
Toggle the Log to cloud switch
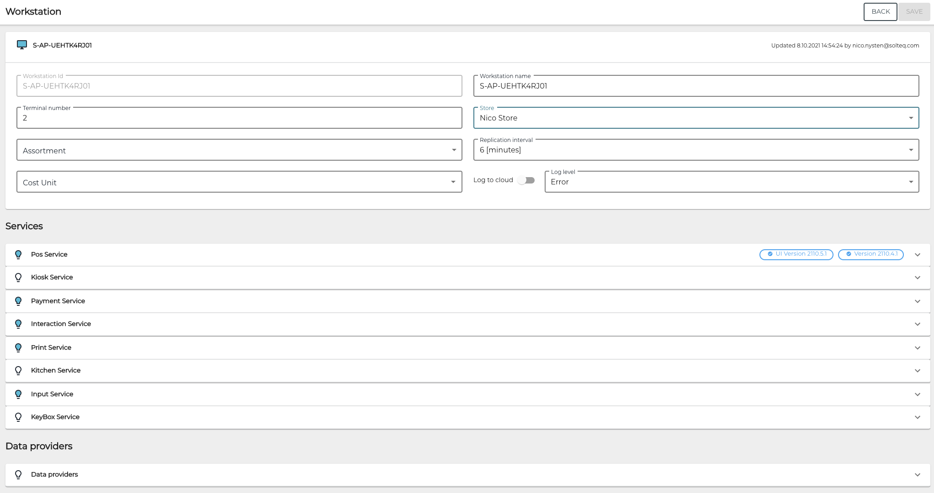tap(526, 180)
